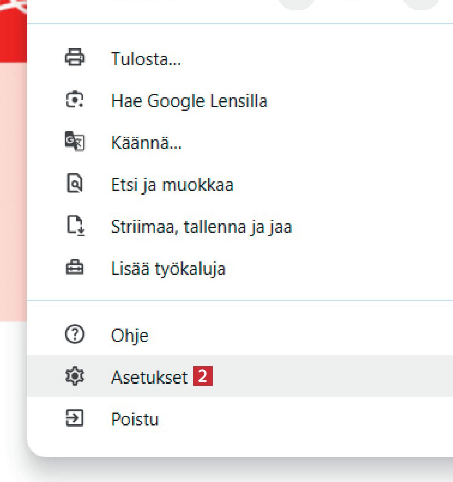Expand Etsi ja muokkaa submenu label
Screen dimensions: 453x482
172,184
